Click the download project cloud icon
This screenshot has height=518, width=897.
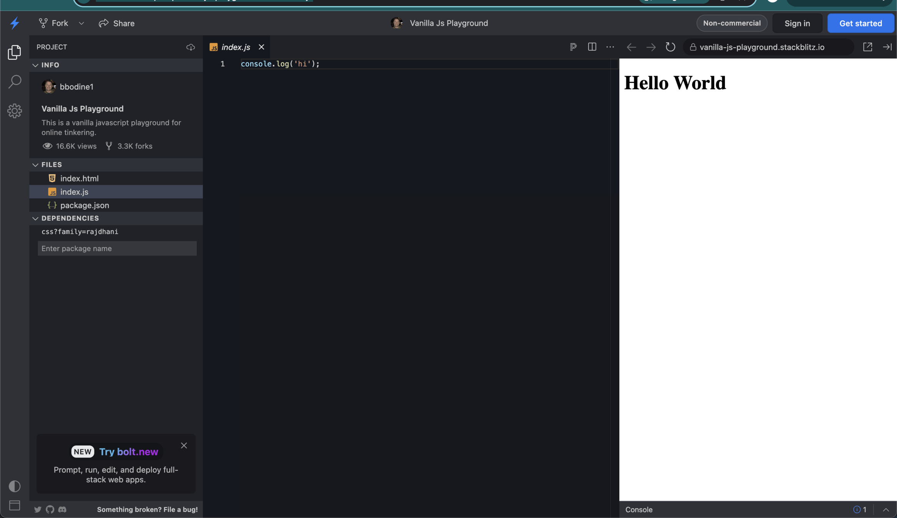[x=191, y=47]
